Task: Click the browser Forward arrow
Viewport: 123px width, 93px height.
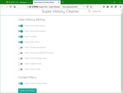Action: click(7, 7)
